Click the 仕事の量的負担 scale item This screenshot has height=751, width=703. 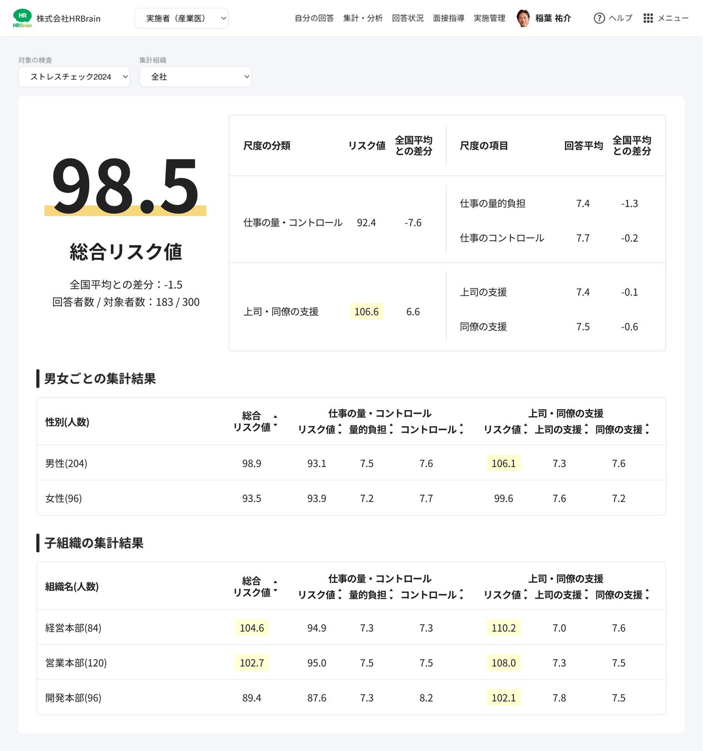(x=493, y=204)
